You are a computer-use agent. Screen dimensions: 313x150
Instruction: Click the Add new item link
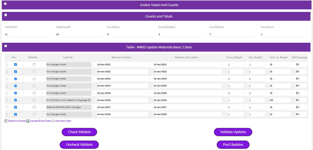[x=63, y=121]
